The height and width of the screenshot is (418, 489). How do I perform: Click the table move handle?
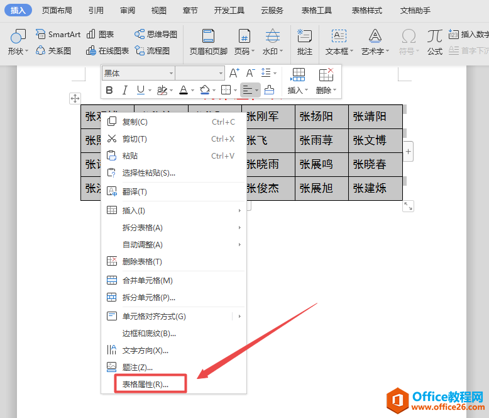click(75, 98)
